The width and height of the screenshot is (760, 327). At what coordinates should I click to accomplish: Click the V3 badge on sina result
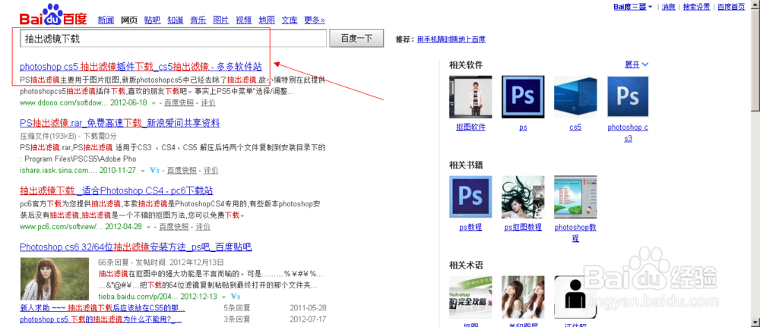pyautogui.click(x=154, y=170)
